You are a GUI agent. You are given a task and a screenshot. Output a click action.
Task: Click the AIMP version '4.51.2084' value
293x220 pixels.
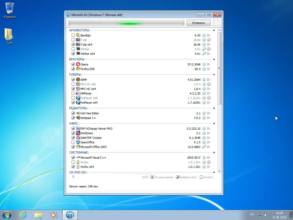[x=194, y=80]
